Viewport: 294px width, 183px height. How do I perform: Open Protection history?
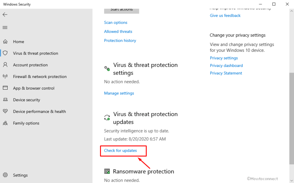coord(120,40)
